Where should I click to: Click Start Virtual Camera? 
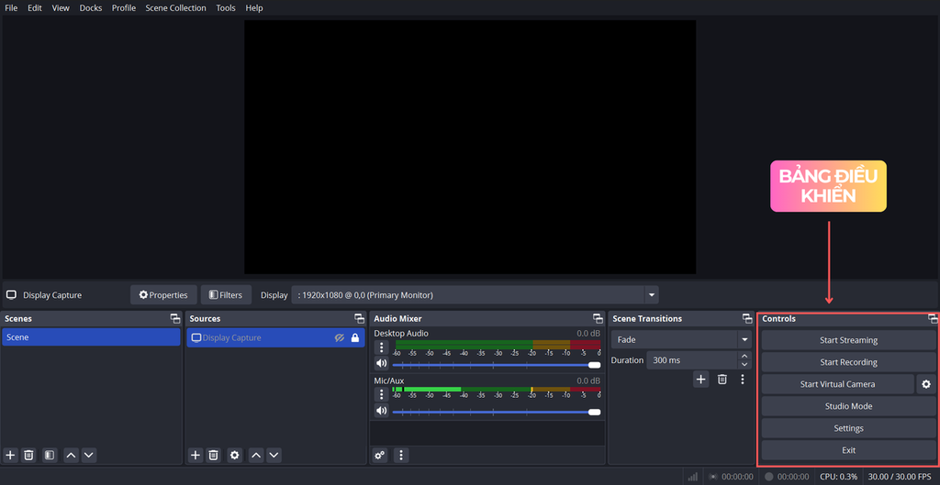[x=837, y=384]
